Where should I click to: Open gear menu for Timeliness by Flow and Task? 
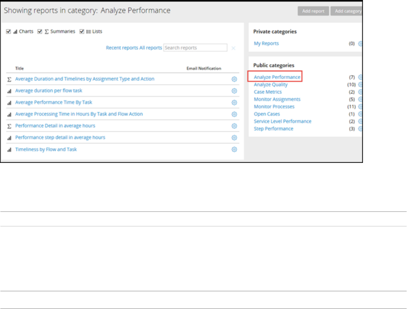pos(234,149)
